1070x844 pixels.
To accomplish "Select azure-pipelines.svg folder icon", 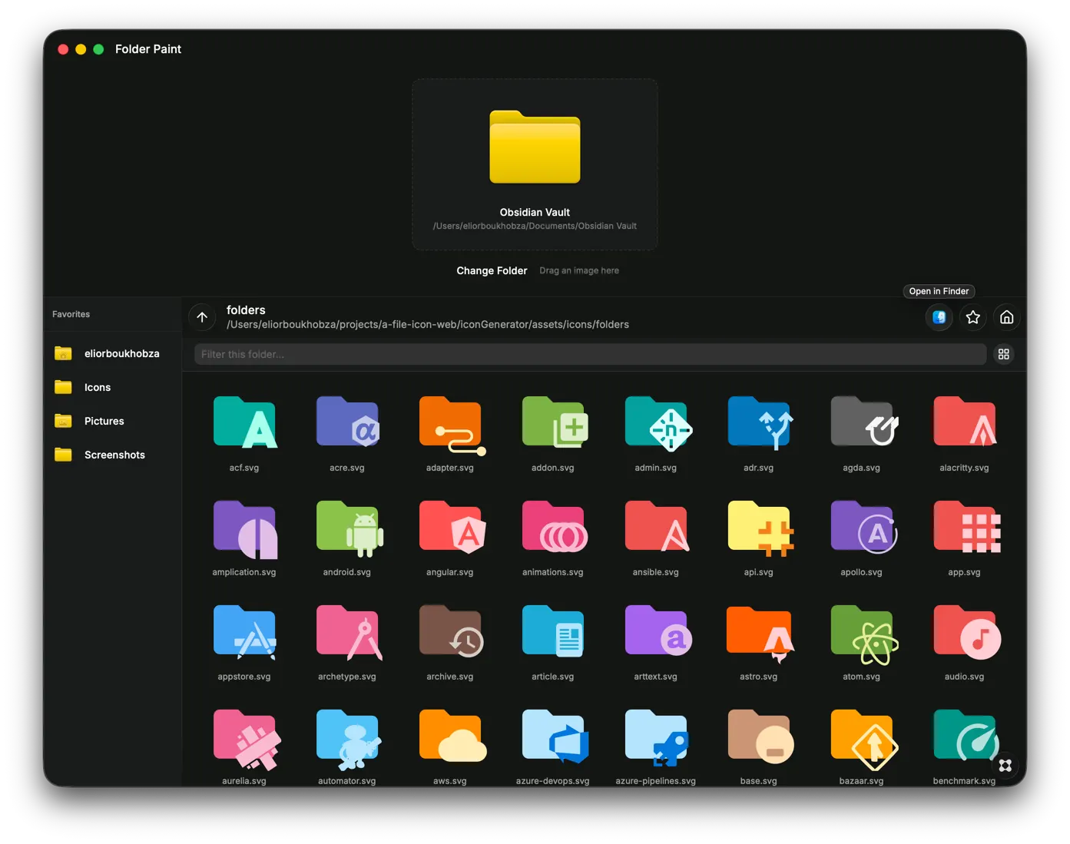I will pos(656,737).
